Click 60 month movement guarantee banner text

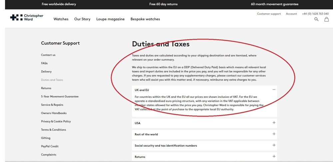tap(275, 4)
